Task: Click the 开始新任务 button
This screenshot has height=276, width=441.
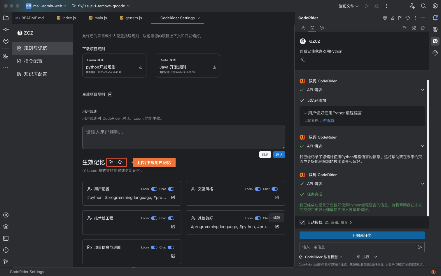Action: (362, 235)
